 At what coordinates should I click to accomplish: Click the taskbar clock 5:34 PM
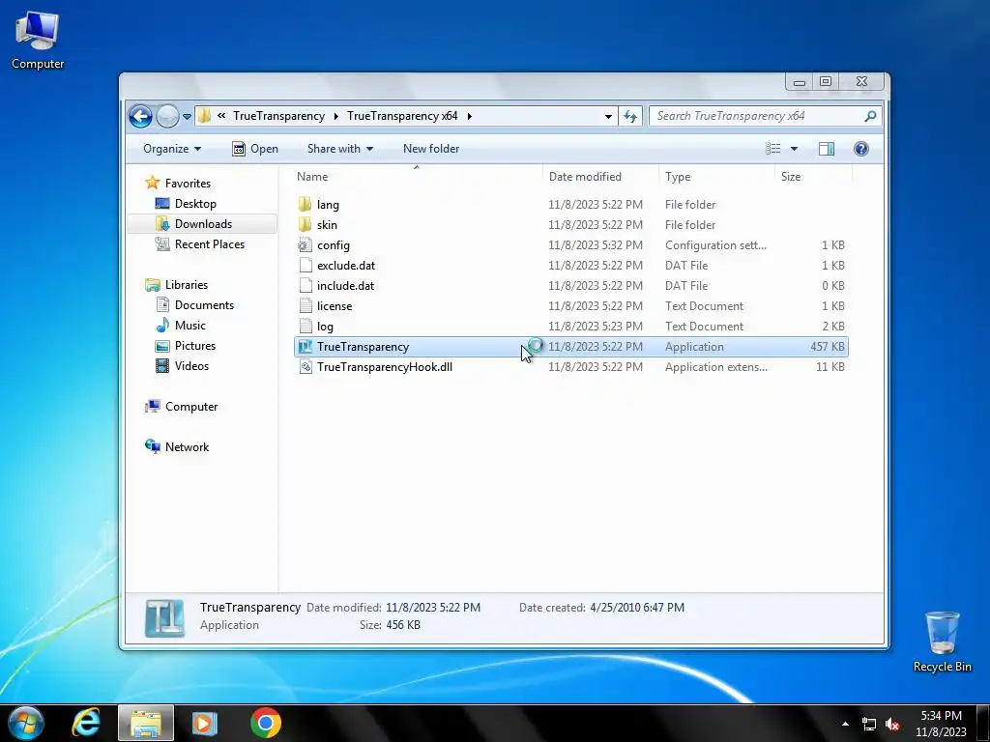pos(941,716)
